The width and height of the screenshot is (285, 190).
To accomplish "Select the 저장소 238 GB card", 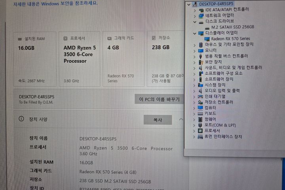I will pyautogui.click(x=166, y=59).
